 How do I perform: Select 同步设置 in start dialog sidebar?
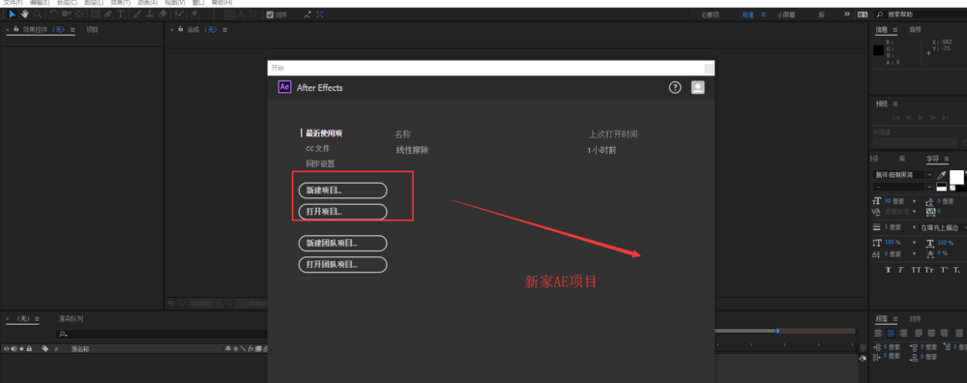pyautogui.click(x=320, y=163)
